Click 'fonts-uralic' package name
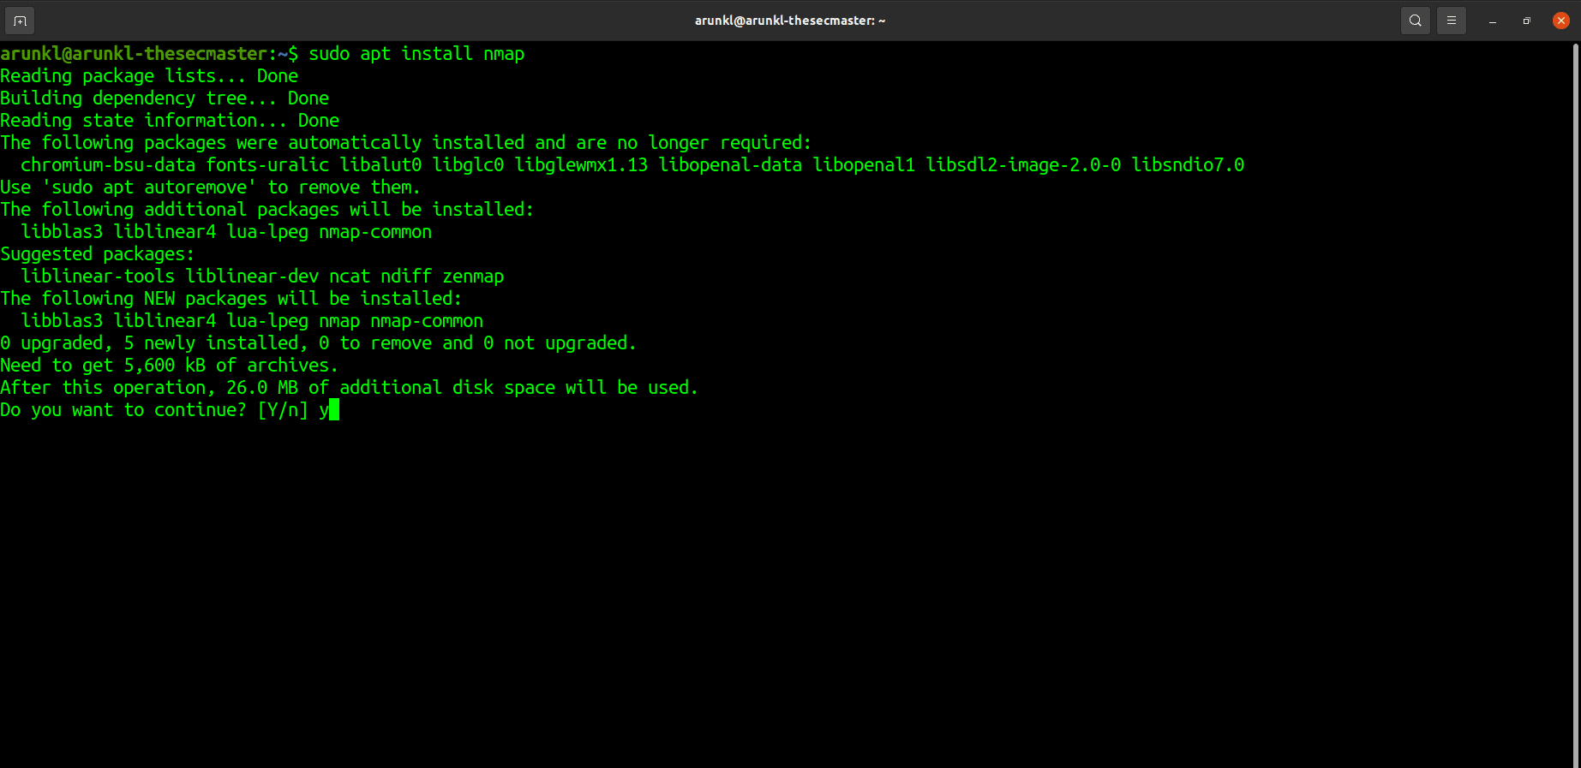This screenshot has height=768, width=1581. click(267, 165)
